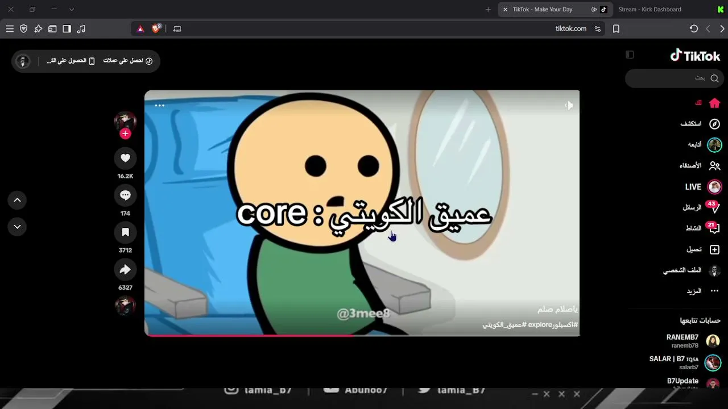Open the Leo AI sparkle icon
Screen dimensions: 728x409
coord(38,29)
